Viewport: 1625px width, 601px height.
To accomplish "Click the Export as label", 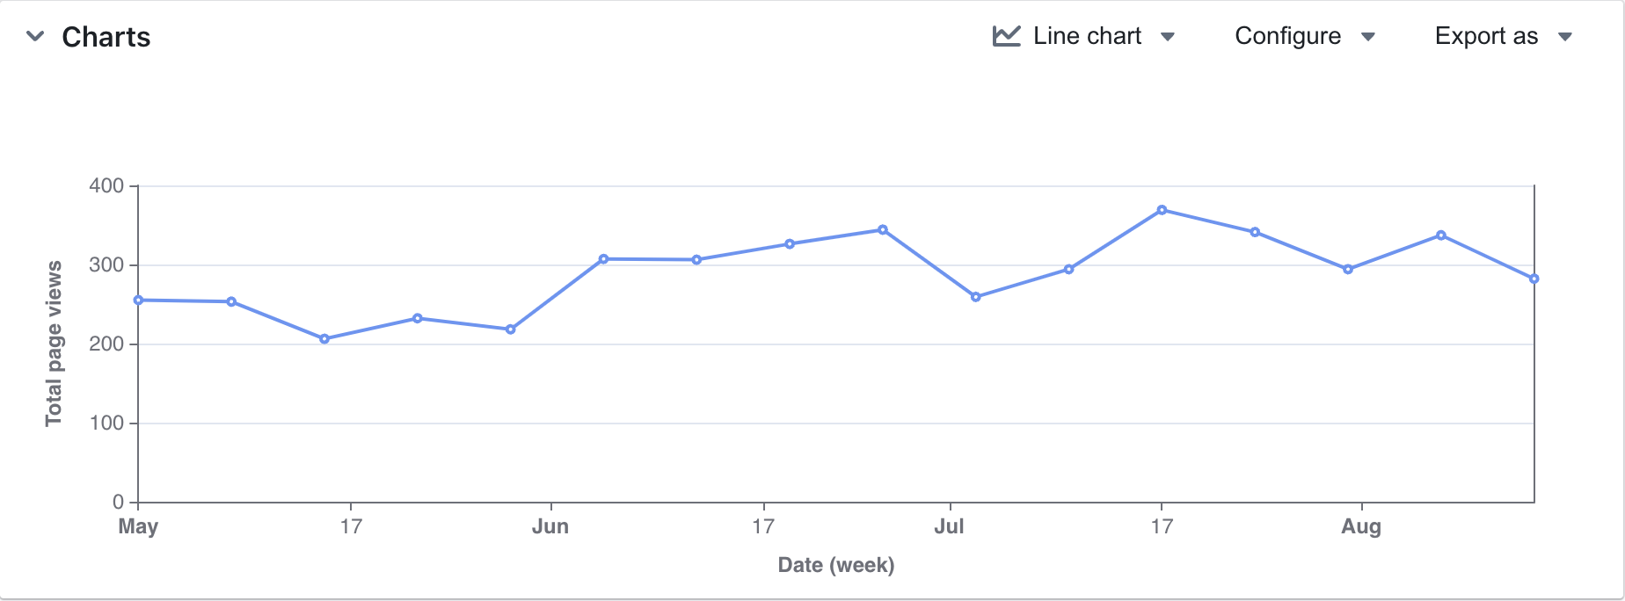I will [1486, 36].
